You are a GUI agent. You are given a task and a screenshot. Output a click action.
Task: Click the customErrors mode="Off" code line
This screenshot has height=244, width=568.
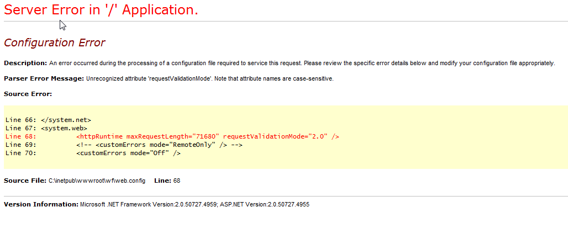129,153
